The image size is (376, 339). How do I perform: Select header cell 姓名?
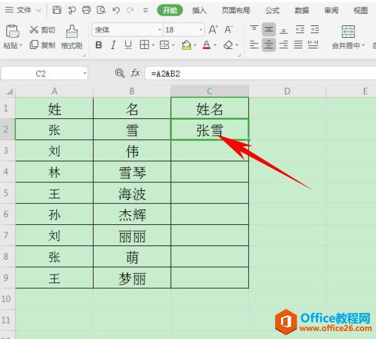[210, 108]
